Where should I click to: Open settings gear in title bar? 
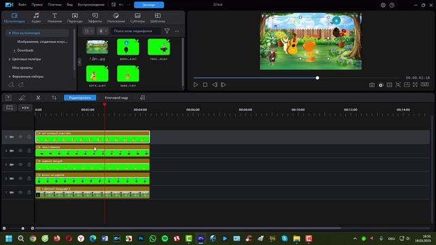tap(383, 5)
